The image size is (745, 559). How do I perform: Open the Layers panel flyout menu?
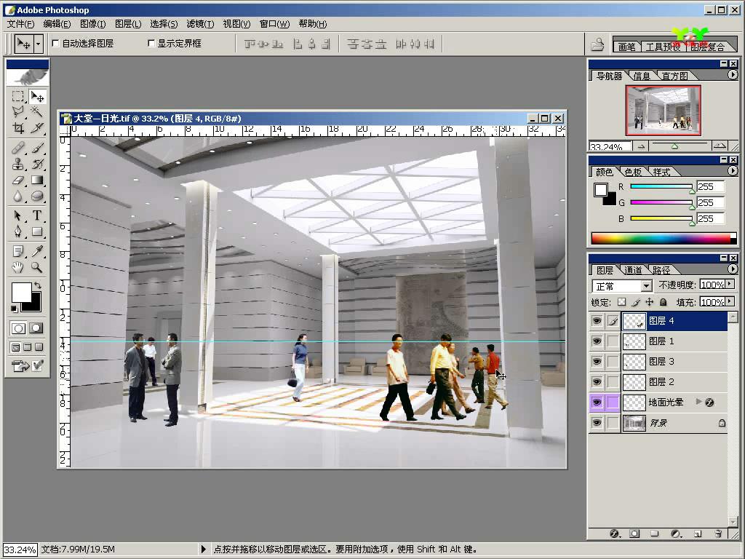[732, 269]
